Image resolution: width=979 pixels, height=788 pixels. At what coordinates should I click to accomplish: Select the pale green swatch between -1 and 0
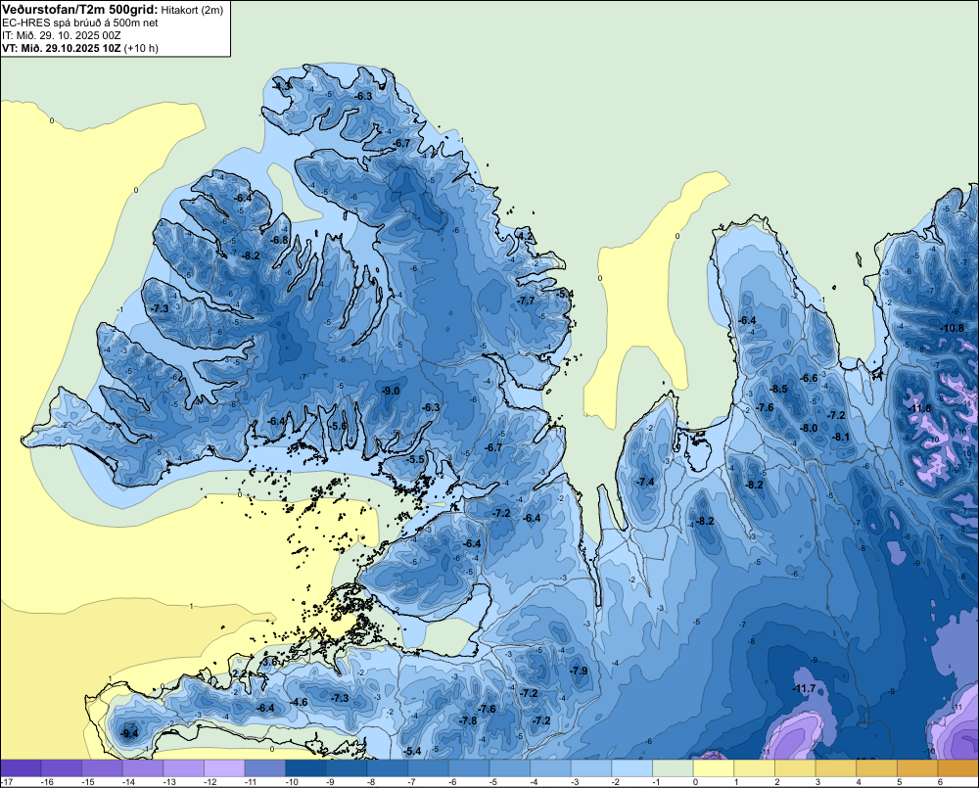pyautogui.click(x=674, y=768)
